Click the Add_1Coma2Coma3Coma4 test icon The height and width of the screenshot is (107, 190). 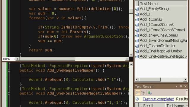click(x=137, y=30)
